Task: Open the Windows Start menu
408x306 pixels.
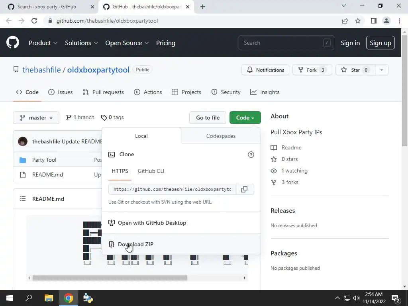Action: (10, 298)
